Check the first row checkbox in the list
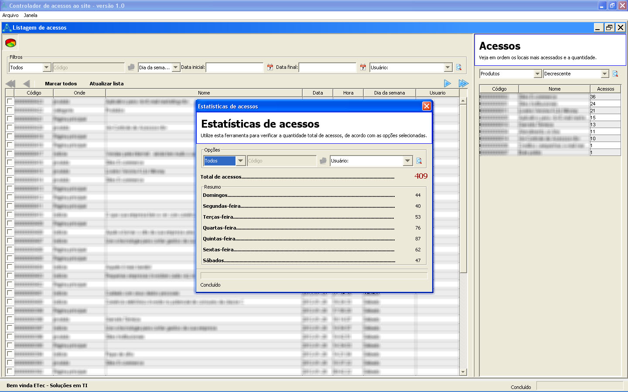This screenshot has height=392, width=628. tap(10, 101)
